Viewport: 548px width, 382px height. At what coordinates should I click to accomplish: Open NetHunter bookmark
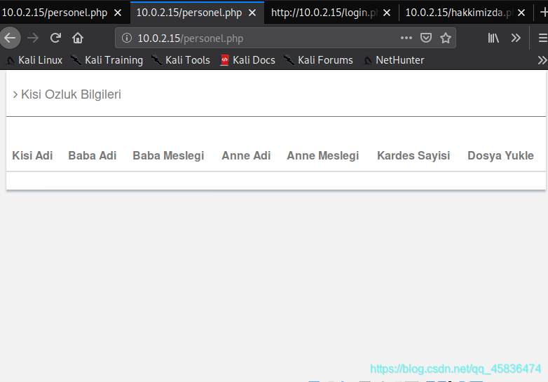click(x=394, y=60)
